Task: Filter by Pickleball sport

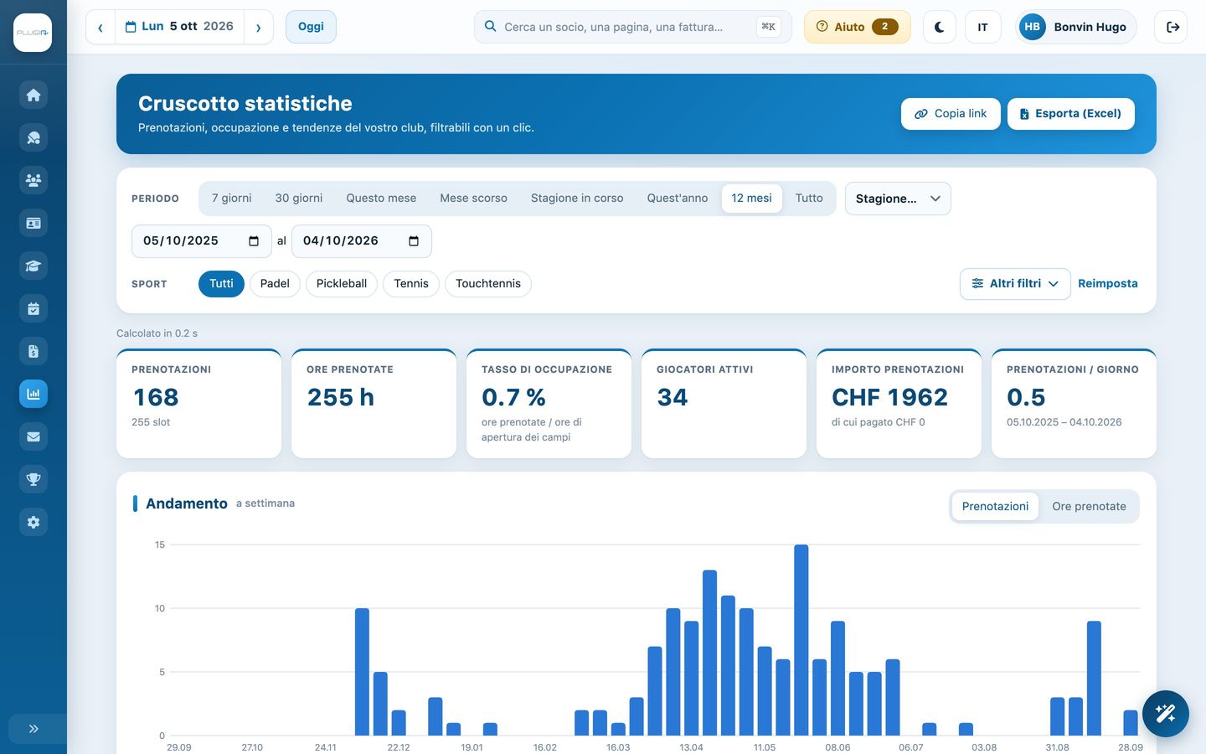Action: point(342,284)
